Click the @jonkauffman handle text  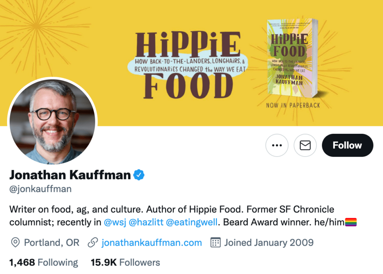[40, 189]
